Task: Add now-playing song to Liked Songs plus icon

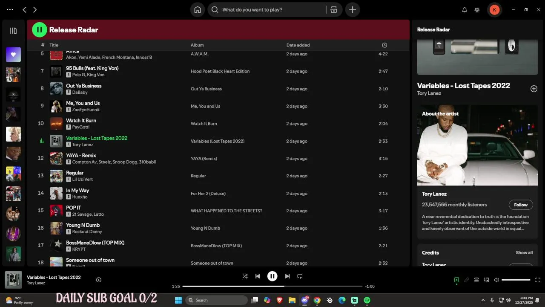Action: [99, 280]
